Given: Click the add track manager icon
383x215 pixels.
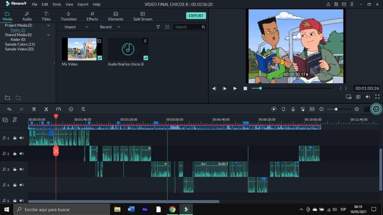Looking at the screenshot, I should 5,120.
